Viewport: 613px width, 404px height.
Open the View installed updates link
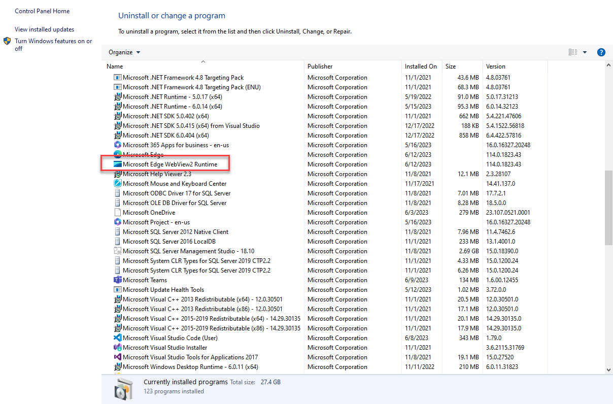[x=44, y=29]
